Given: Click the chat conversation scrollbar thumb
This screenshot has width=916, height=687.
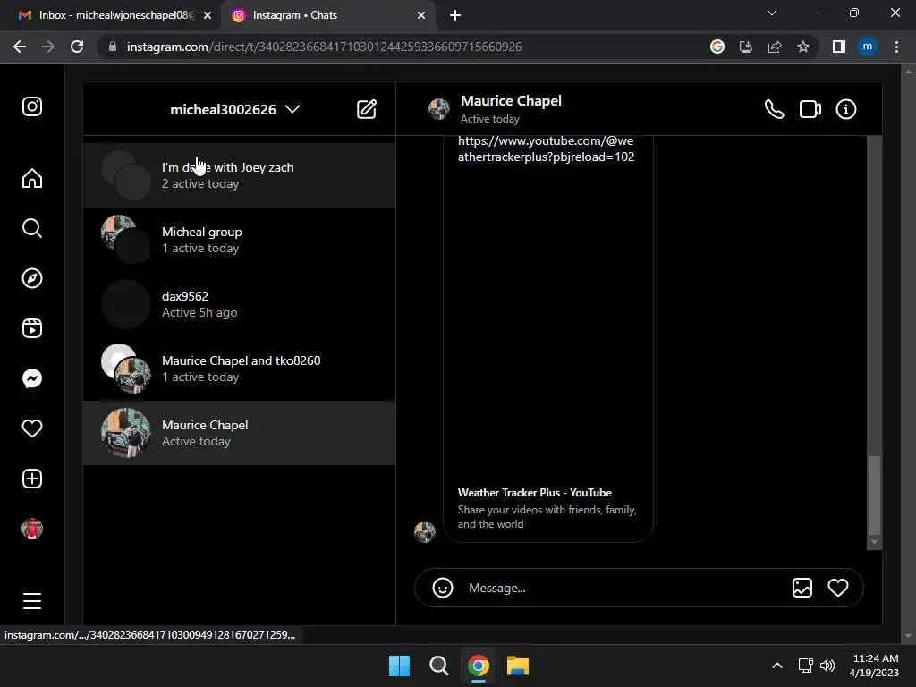Looking at the screenshot, I should pos(874,495).
